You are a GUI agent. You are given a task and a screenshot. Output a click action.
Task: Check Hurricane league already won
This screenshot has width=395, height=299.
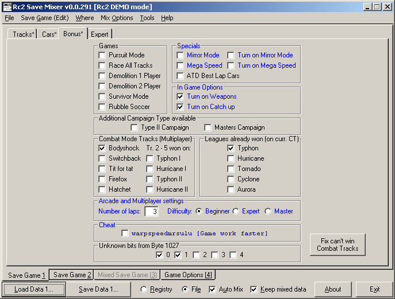tap(231, 158)
